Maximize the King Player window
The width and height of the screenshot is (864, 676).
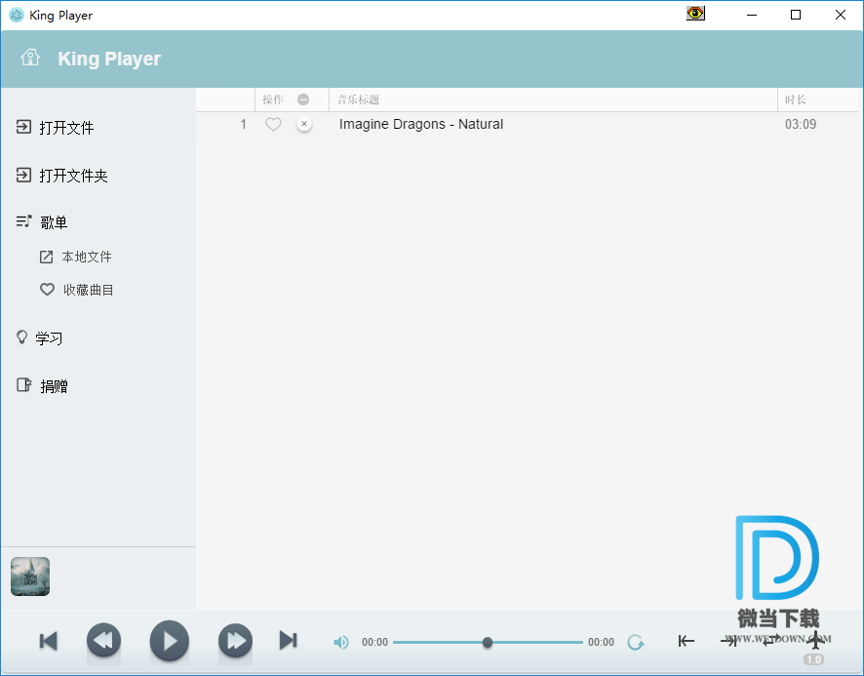(795, 15)
